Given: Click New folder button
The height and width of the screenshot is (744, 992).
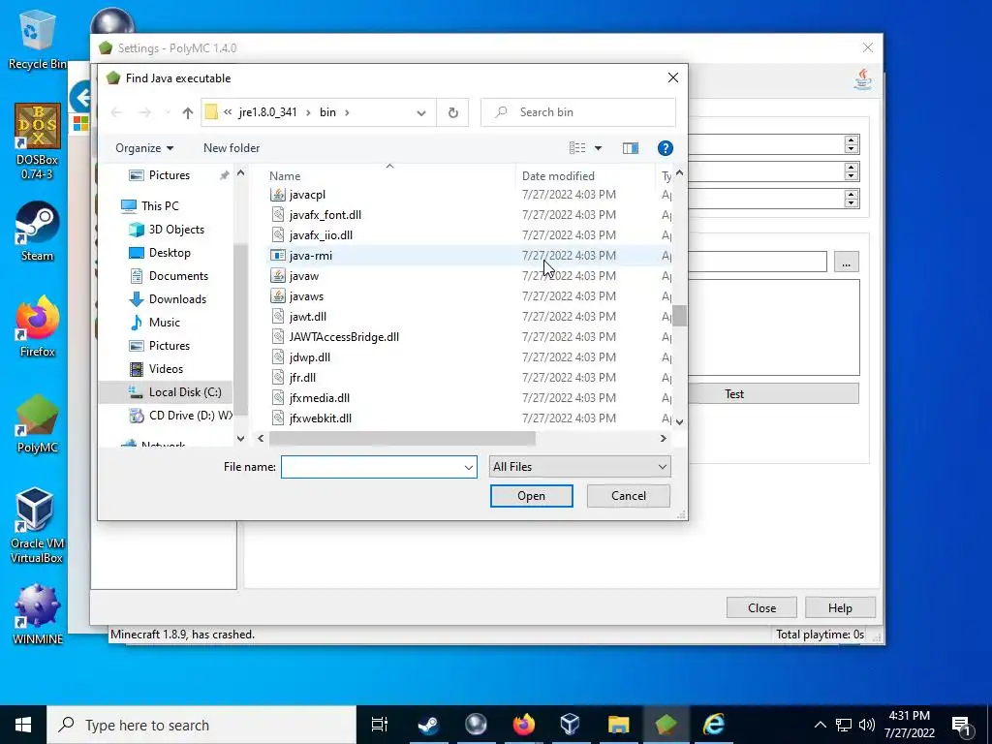Looking at the screenshot, I should [x=232, y=148].
